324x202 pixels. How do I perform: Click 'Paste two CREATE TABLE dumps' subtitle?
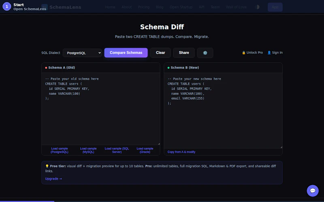pyautogui.click(x=162, y=37)
